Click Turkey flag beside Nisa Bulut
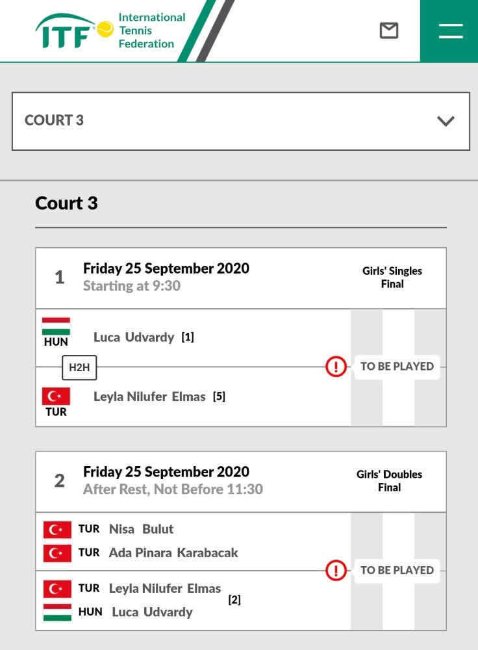Viewport: 478px width, 650px height. pyautogui.click(x=57, y=529)
